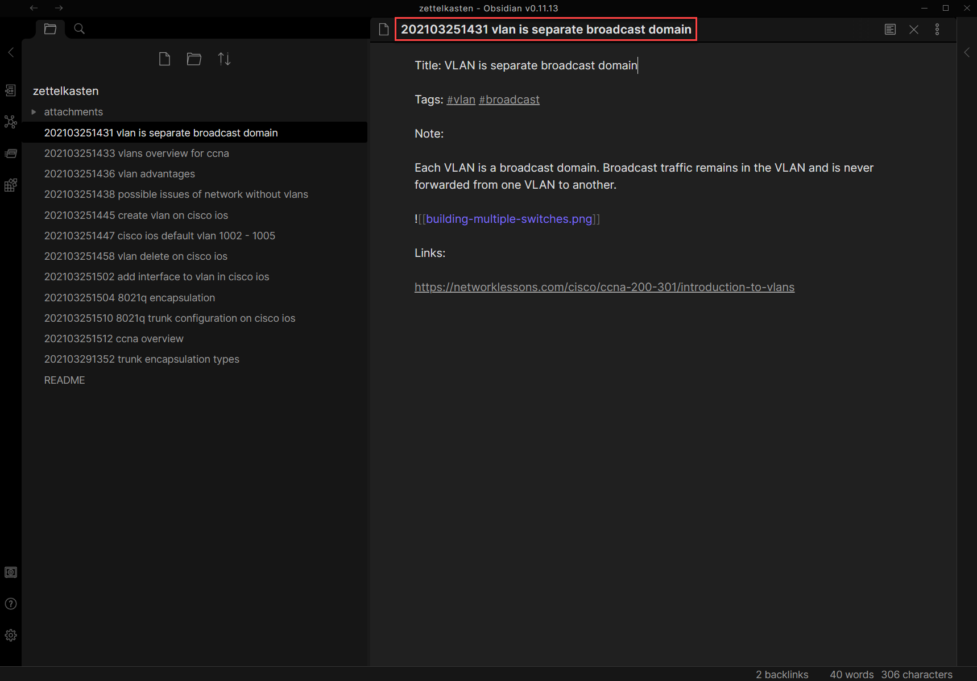977x681 pixels.
Task: Click the Links: line in the editor
Action: pos(430,253)
